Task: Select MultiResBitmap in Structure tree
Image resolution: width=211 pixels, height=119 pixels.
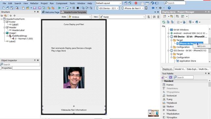Action: [19, 36]
